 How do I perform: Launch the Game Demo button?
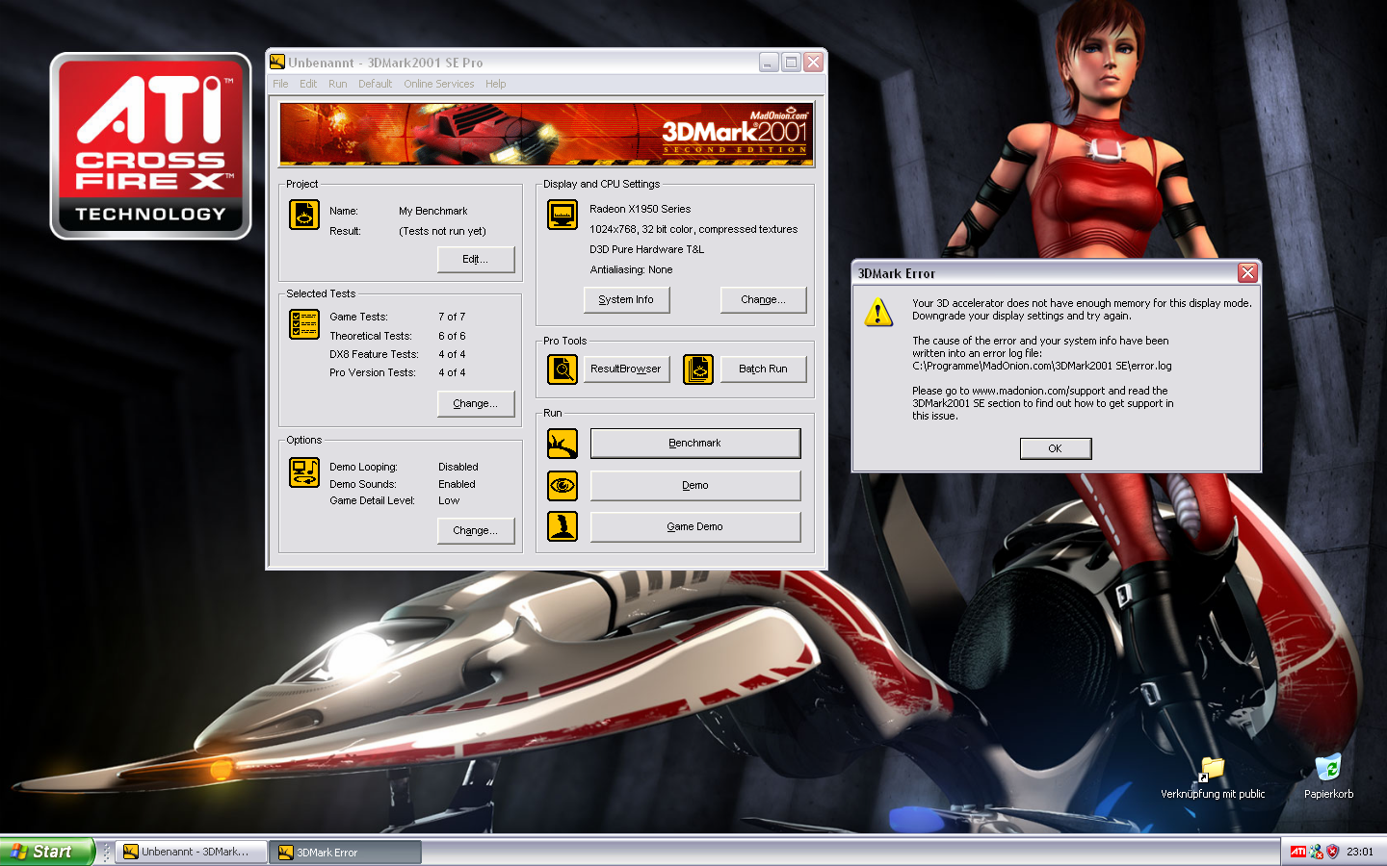[x=695, y=526]
